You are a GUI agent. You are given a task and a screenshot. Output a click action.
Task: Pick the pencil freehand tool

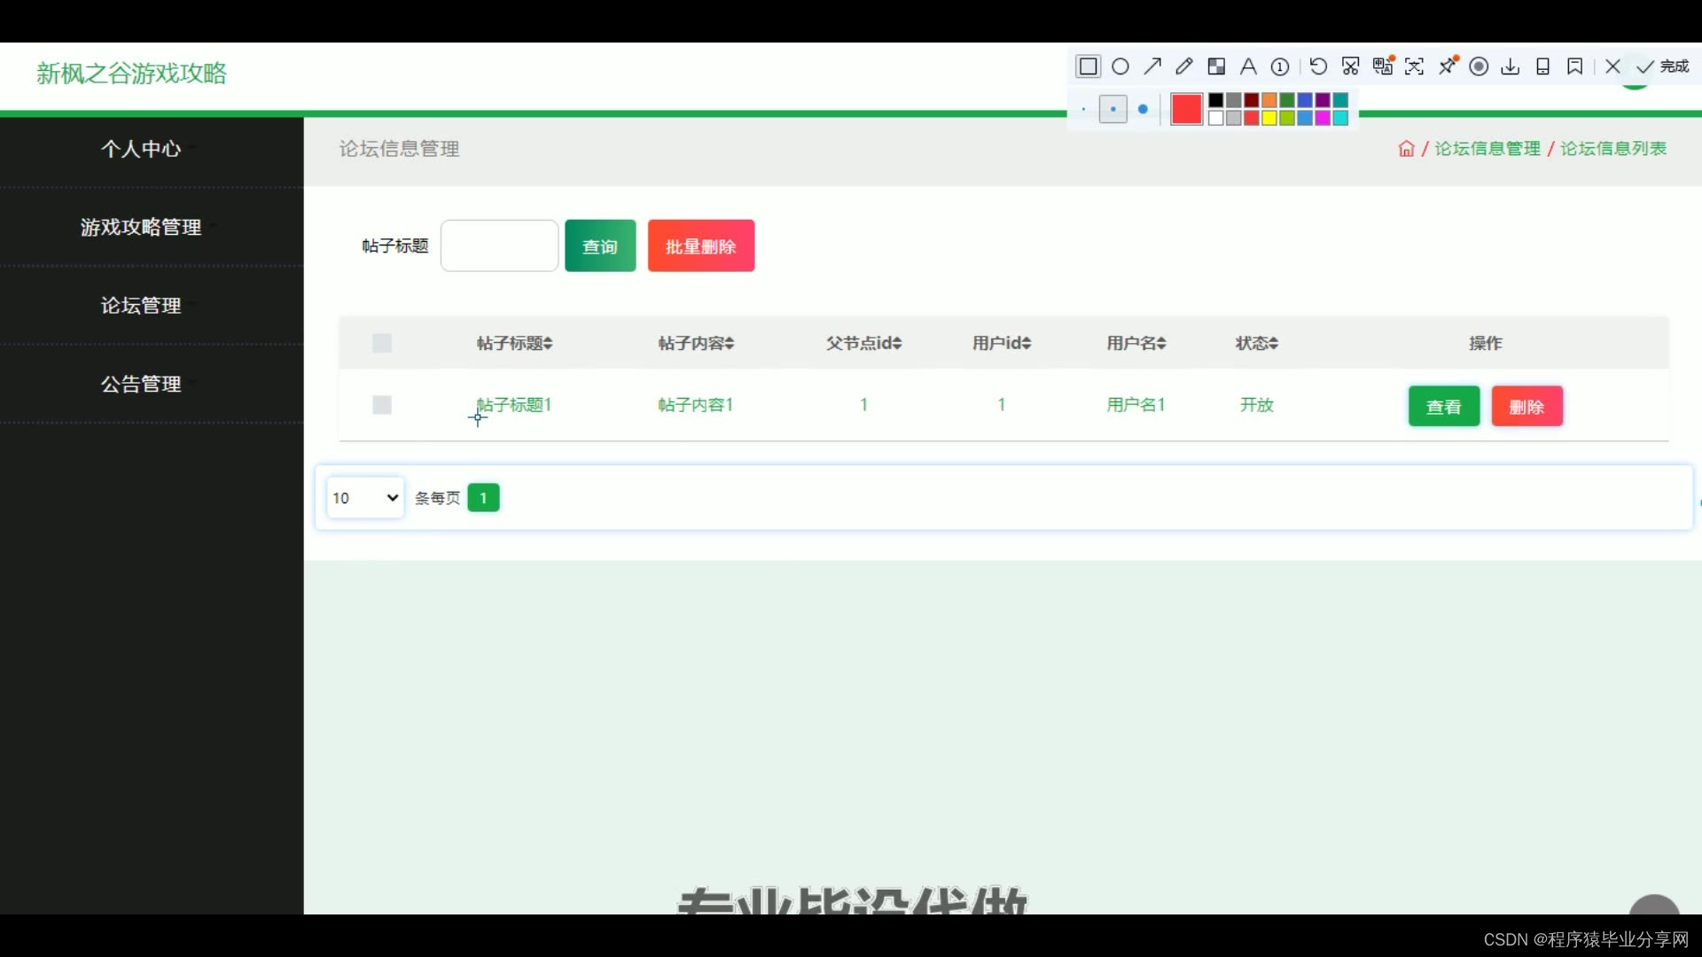(1184, 66)
